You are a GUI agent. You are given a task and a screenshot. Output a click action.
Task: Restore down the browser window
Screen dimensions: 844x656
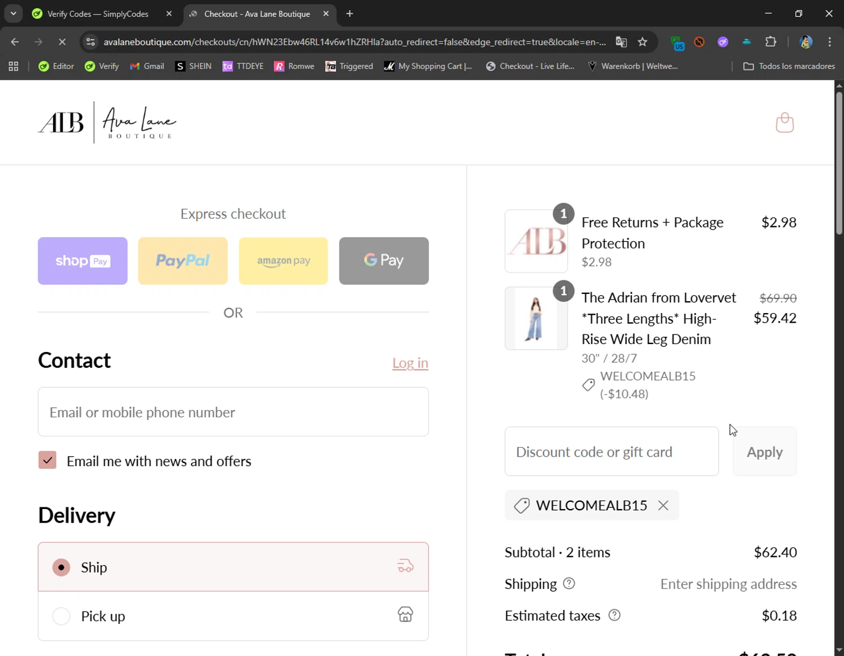[799, 14]
